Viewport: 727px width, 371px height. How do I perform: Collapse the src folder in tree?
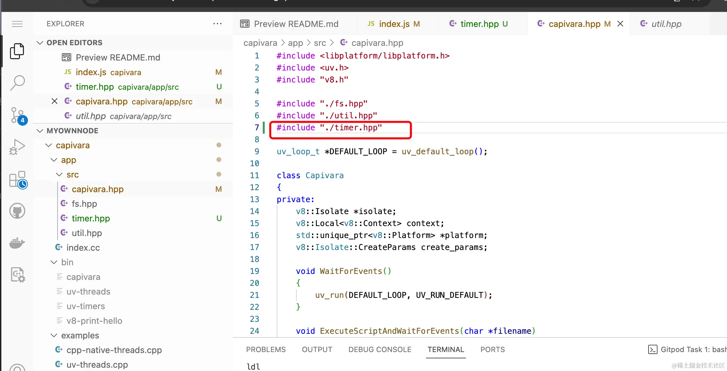[x=59, y=175]
